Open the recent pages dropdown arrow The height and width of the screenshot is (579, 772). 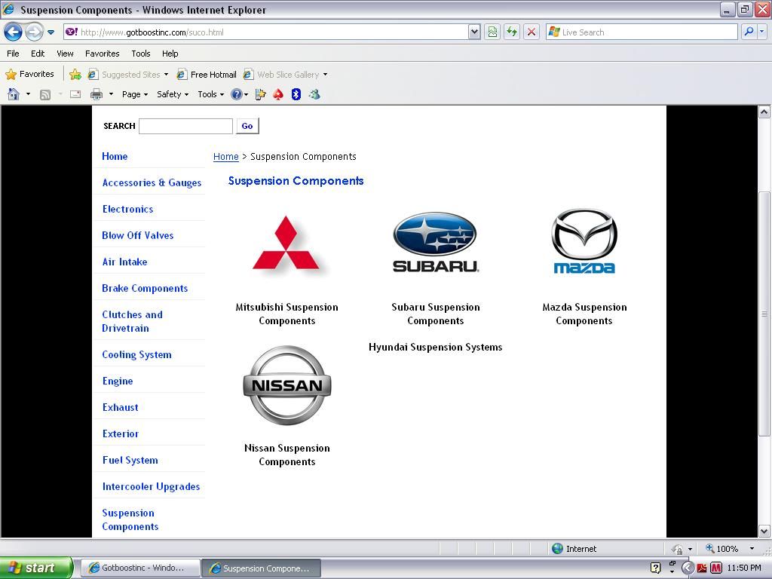click(x=51, y=32)
